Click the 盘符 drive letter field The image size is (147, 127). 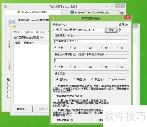tap(124, 30)
